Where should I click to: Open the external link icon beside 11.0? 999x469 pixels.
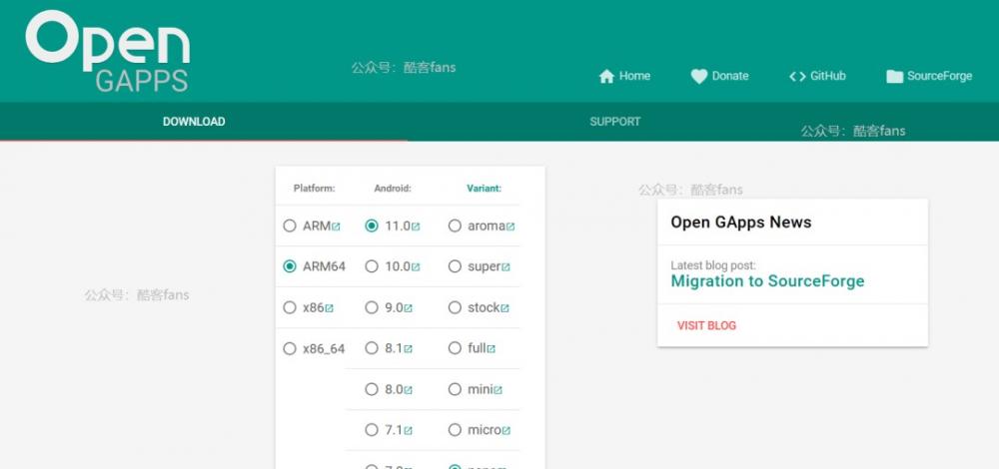tap(416, 227)
